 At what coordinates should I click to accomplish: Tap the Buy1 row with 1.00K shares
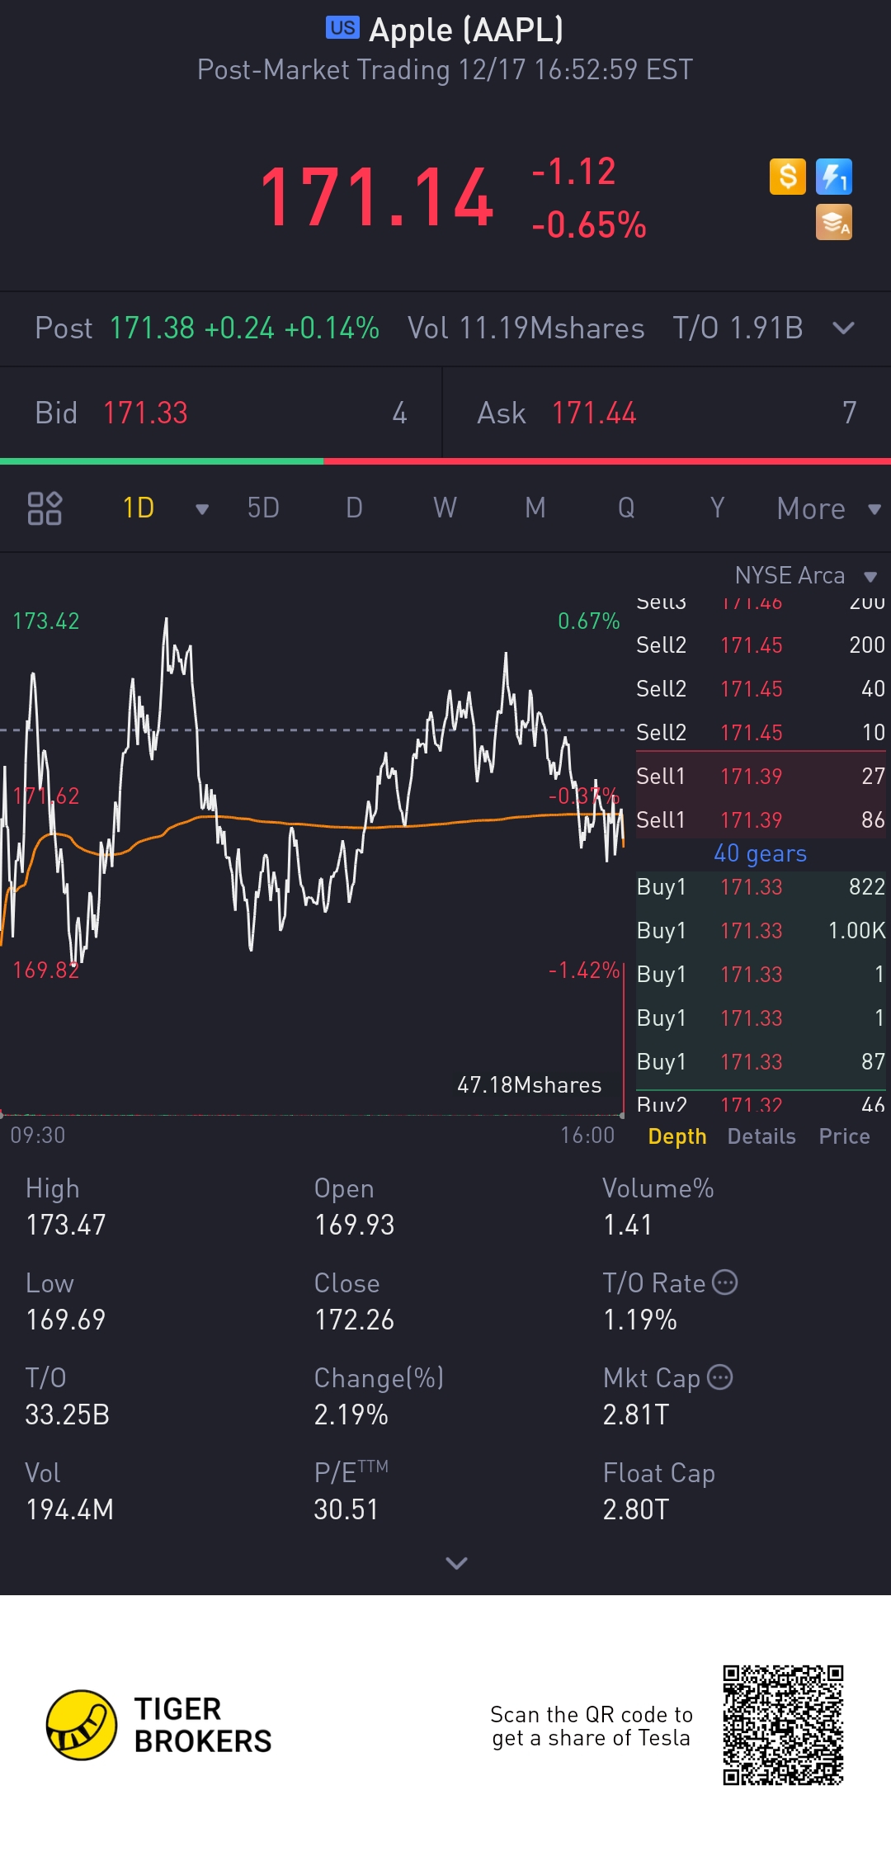(761, 930)
